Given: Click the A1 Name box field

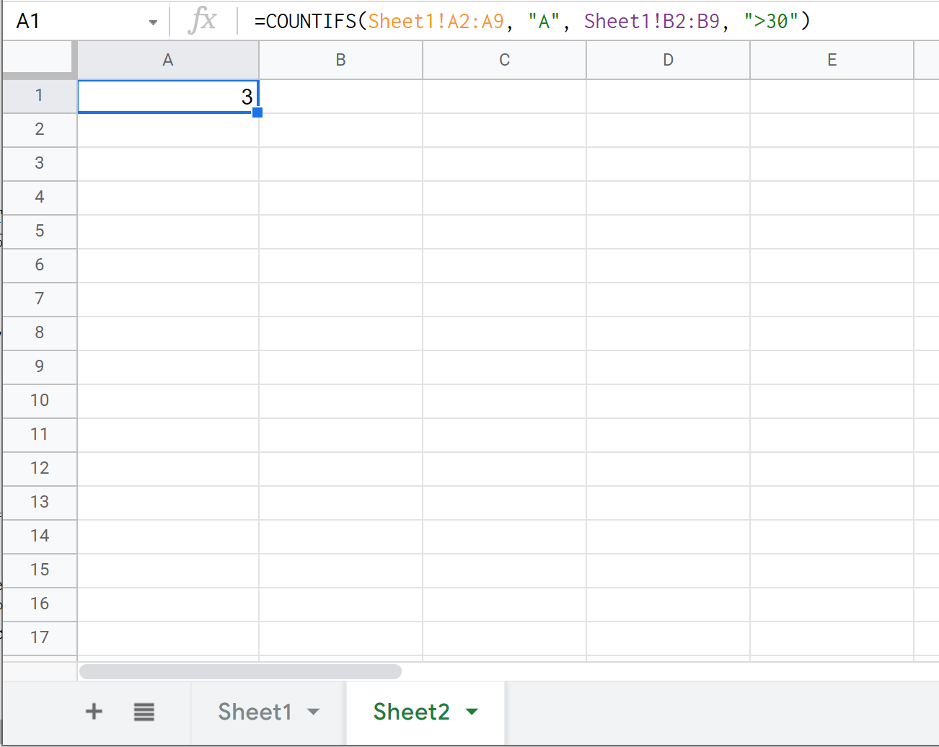Looking at the screenshot, I should tap(72, 21).
